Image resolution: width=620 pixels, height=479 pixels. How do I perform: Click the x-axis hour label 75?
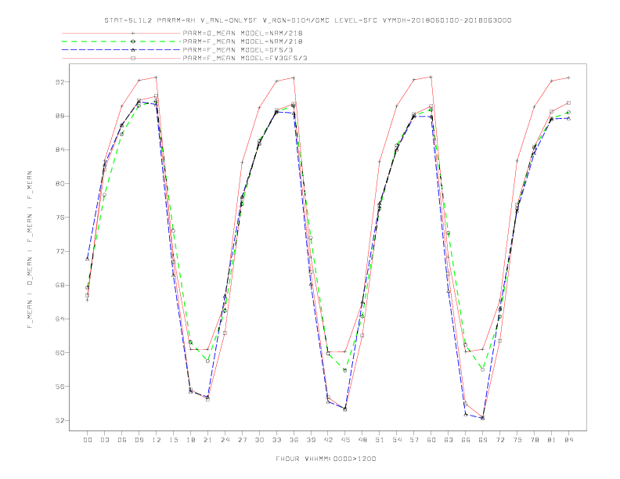517,440
